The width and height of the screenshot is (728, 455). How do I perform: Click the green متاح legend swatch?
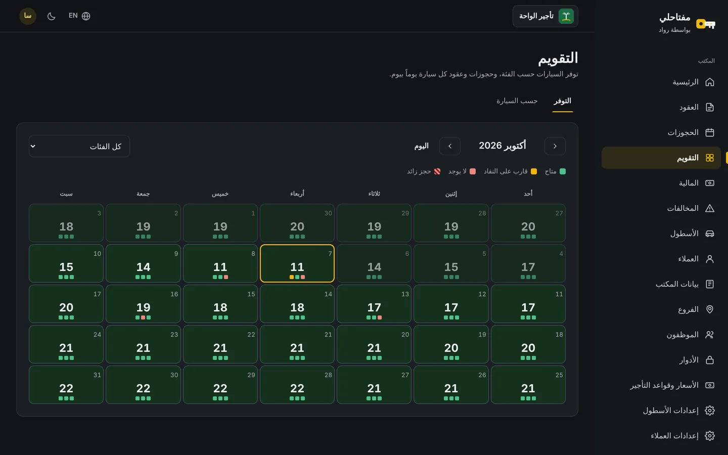click(x=563, y=171)
